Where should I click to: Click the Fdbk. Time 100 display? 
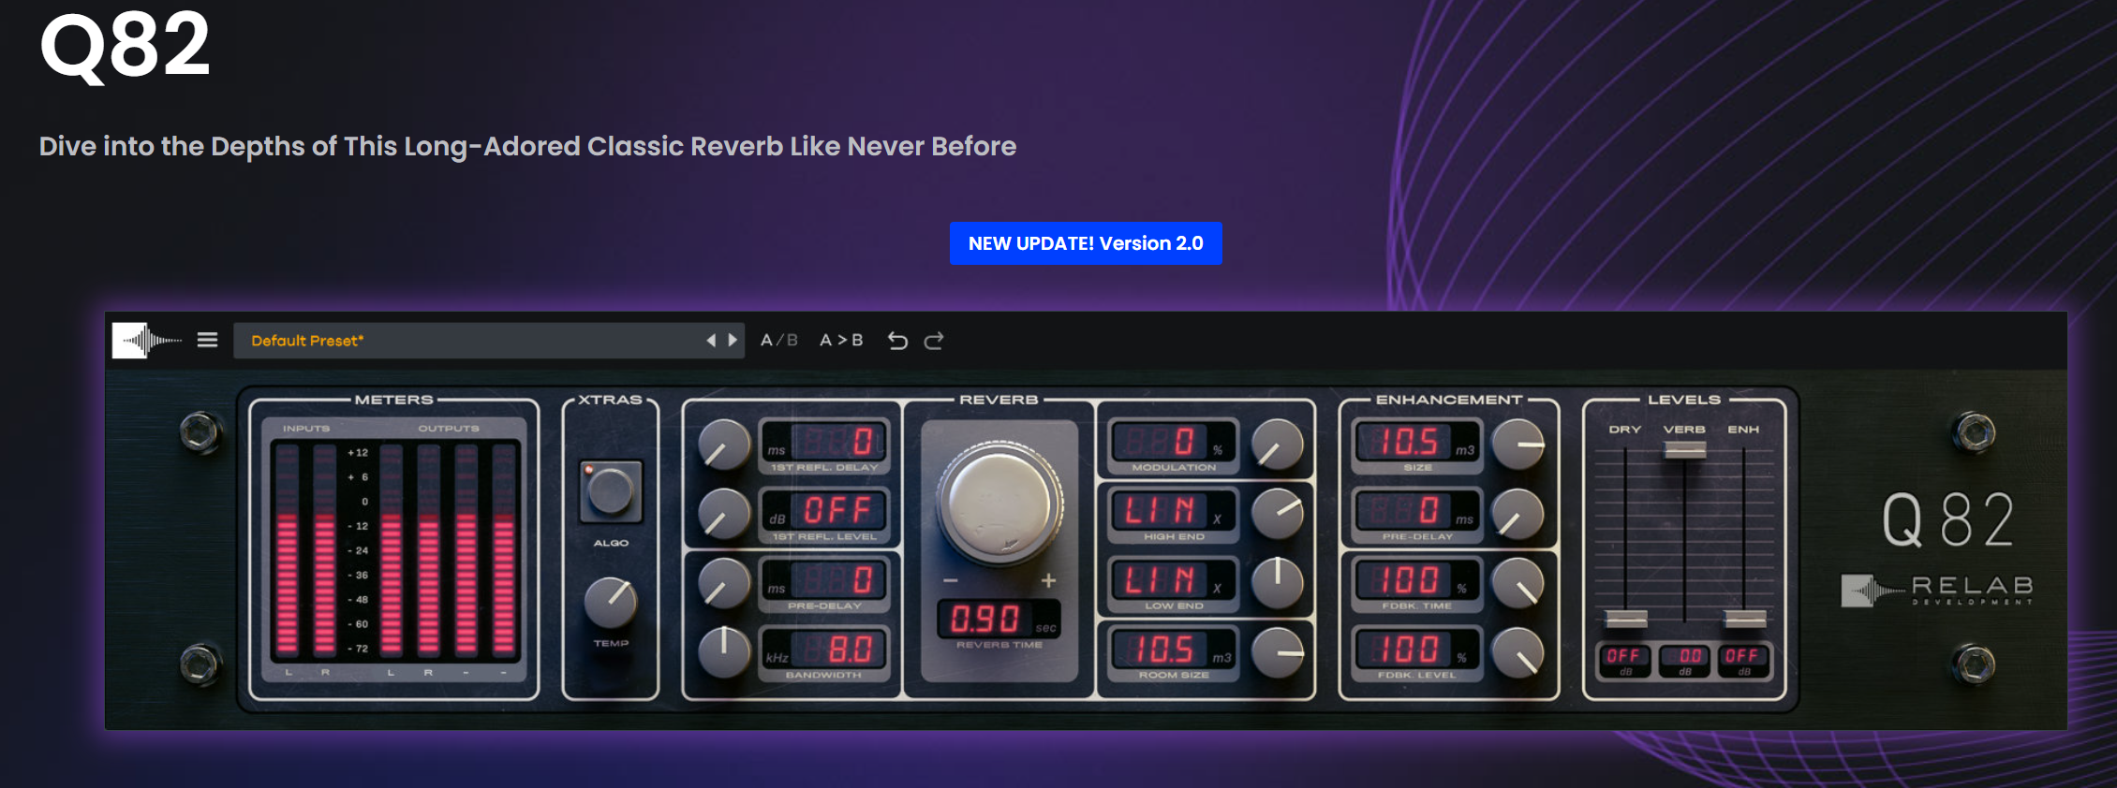click(x=1417, y=580)
